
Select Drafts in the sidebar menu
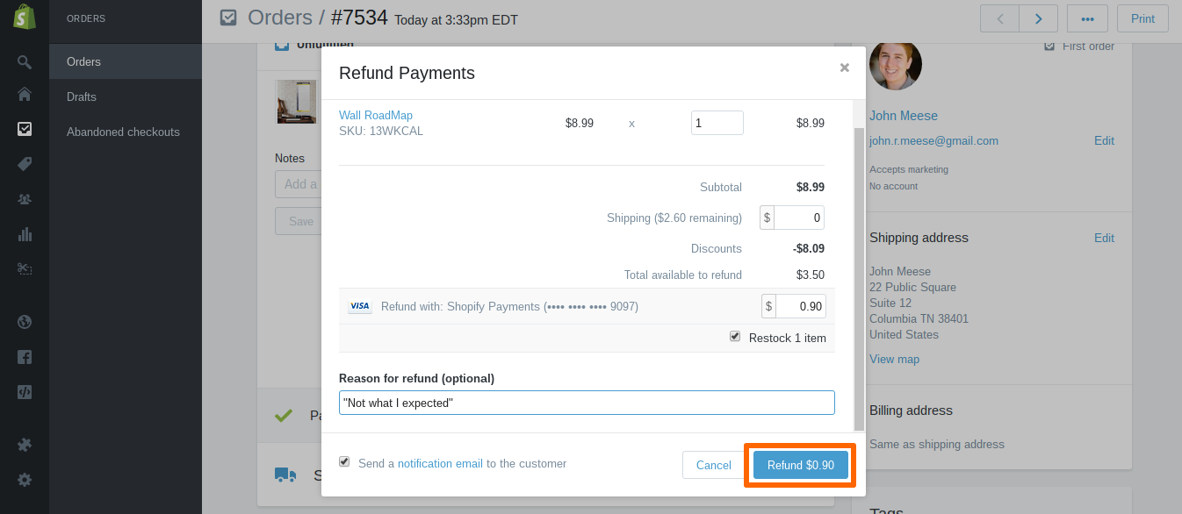(x=126, y=96)
